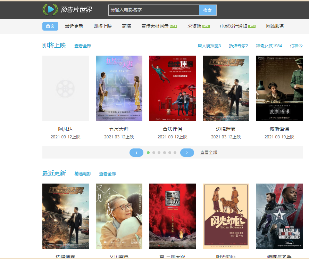Screen dimensions: 309x259
Task: Open 宣传素材网盘 navigation item
Action: tap(155, 26)
